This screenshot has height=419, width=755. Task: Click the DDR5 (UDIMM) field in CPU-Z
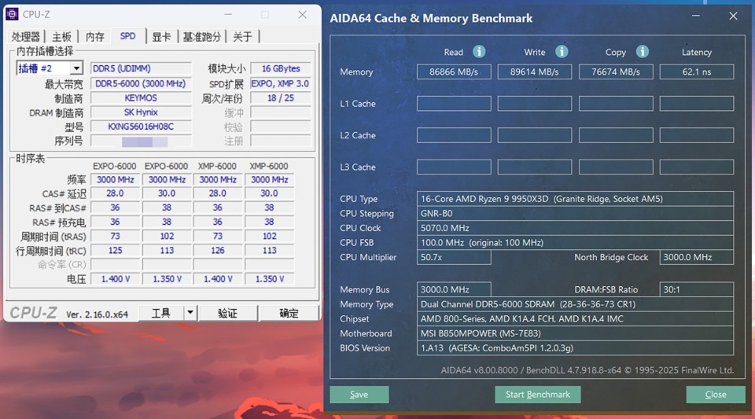point(141,68)
